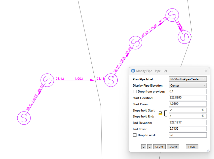Select the manhole left of the dialog

point(111,80)
